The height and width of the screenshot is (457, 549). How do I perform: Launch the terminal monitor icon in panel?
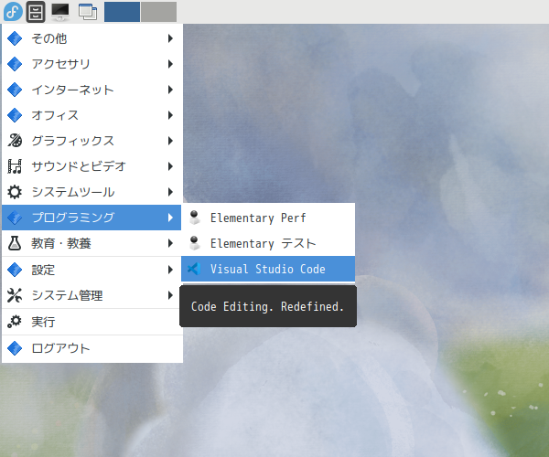coord(60,12)
